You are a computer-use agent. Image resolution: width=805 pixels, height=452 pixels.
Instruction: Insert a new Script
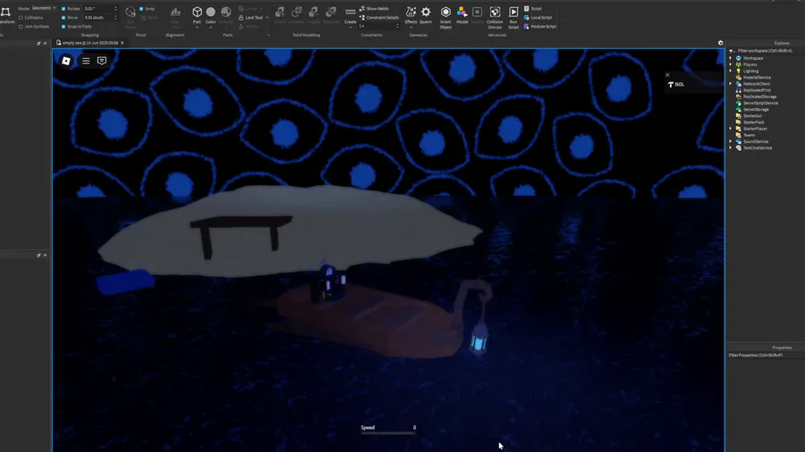click(533, 9)
